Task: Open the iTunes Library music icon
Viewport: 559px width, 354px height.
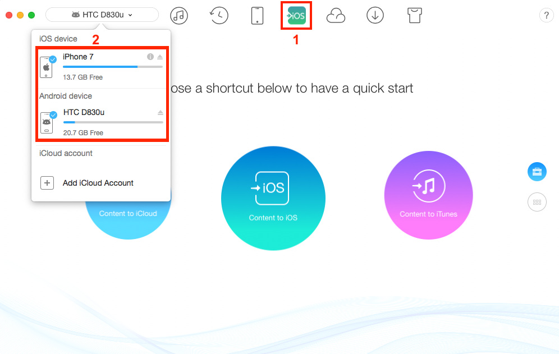Action: pos(178,15)
